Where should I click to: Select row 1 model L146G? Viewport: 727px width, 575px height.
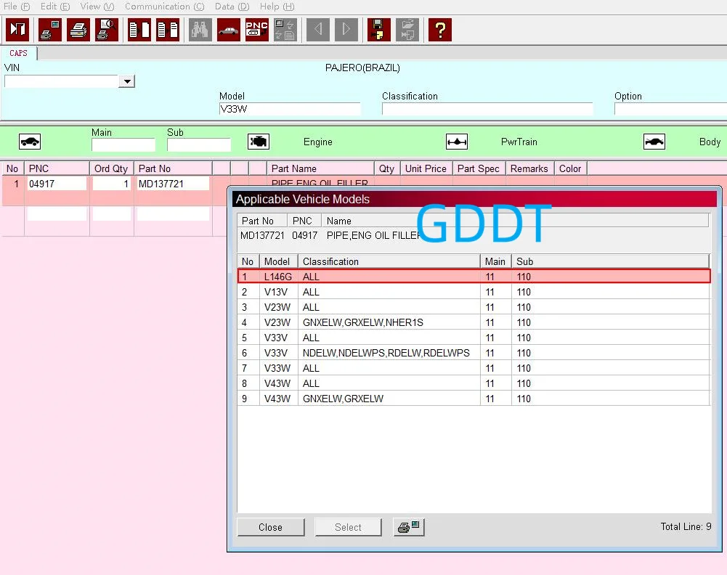tap(474, 277)
